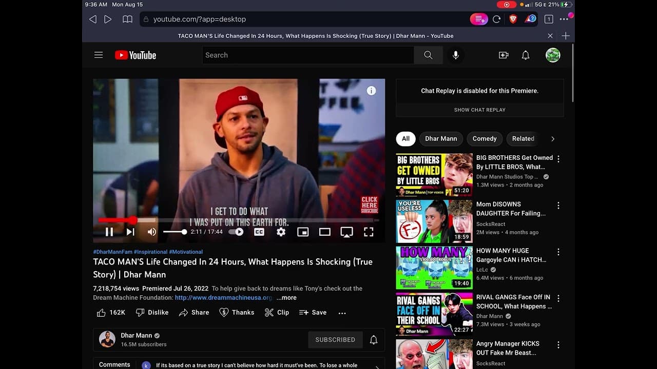Cast video with AirPlay icon
This screenshot has width=657, height=369.
[346, 232]
